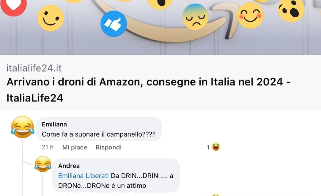Open Emiliana's laughing avatar
Viewport: 321px width, 196px height.
click(x=23, y=127)
